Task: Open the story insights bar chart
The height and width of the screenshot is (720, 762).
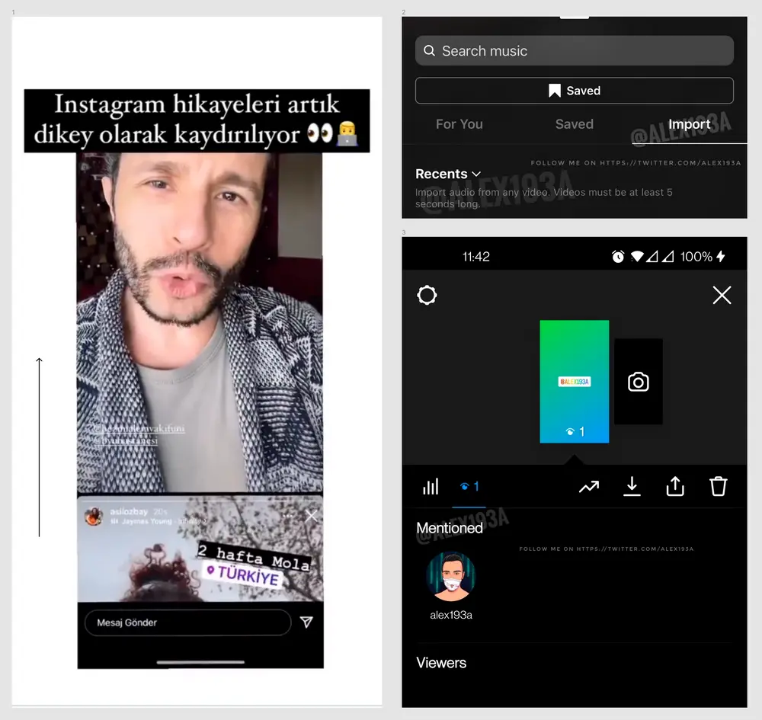Action: pos(431,487)
